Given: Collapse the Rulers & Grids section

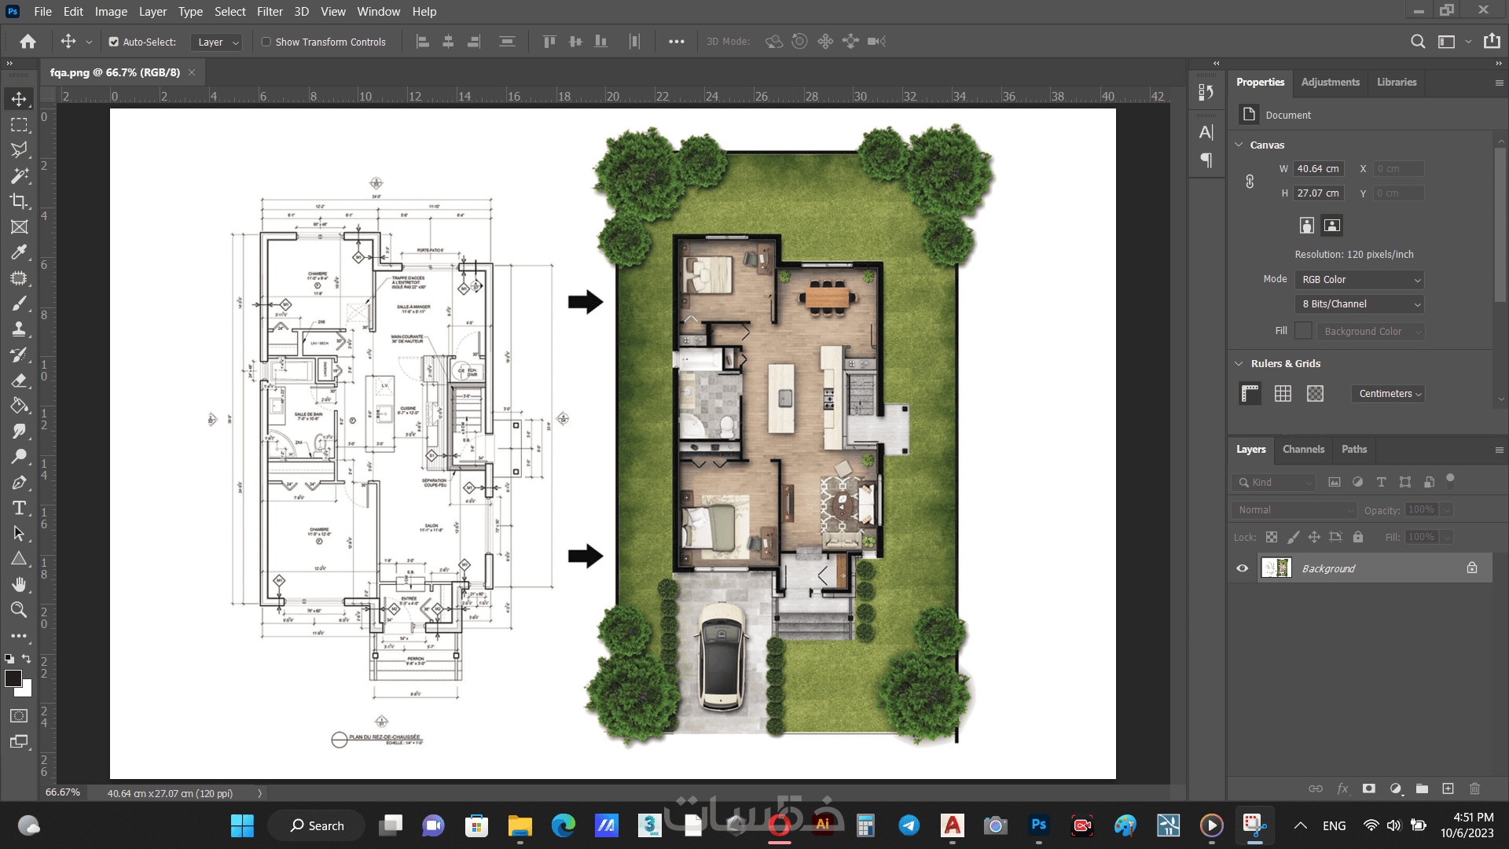Looking at the screenshot, I should (1239, 363).
